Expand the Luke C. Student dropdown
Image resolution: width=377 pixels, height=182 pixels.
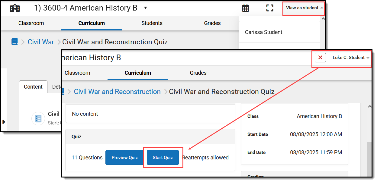[x=351, y=58]
